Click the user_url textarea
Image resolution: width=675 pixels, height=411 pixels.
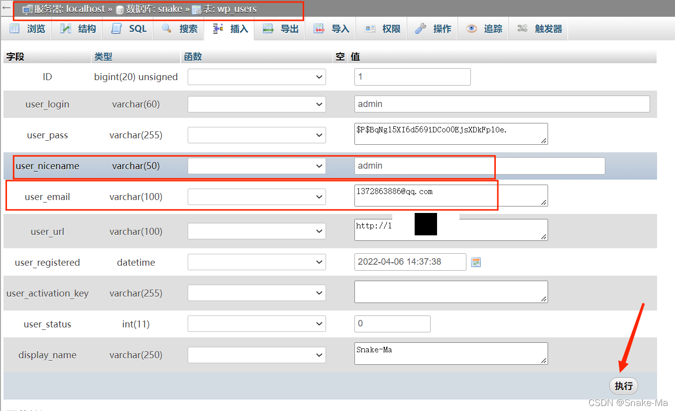click(451, 230)
